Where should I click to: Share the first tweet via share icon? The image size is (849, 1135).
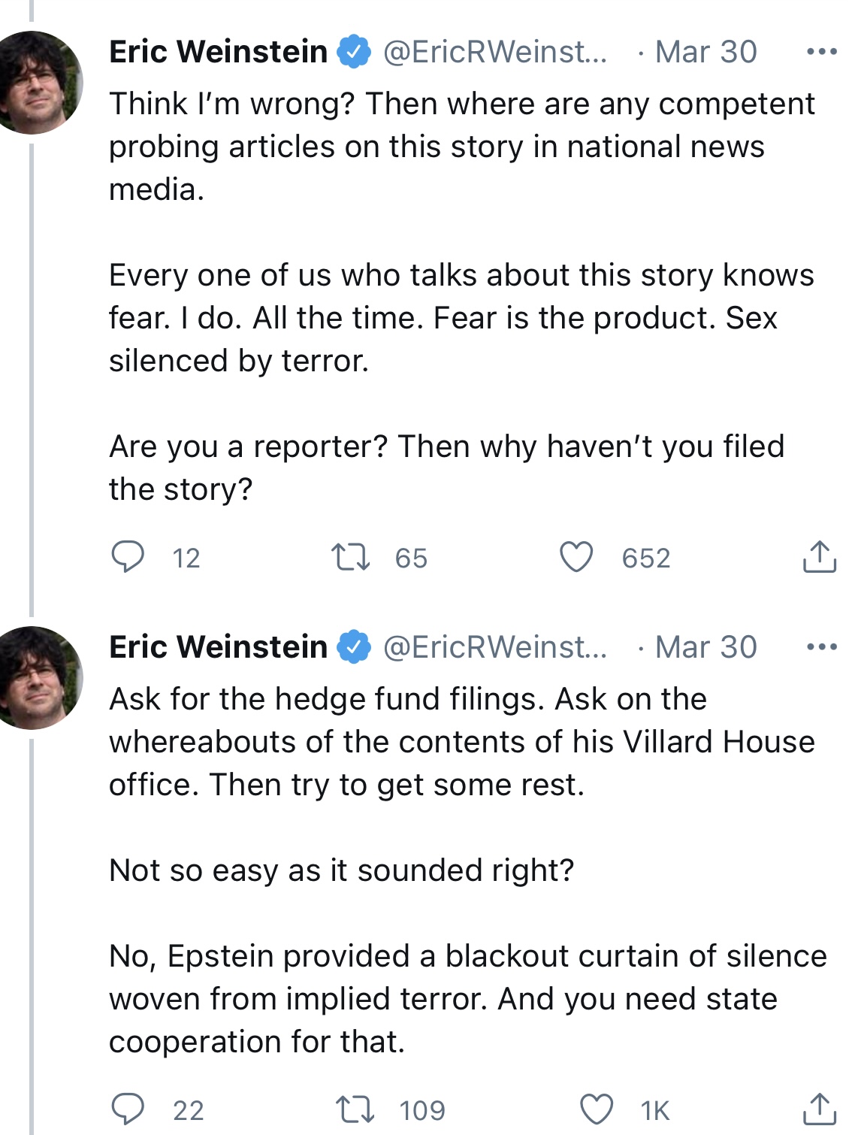[x=819, y=557]
